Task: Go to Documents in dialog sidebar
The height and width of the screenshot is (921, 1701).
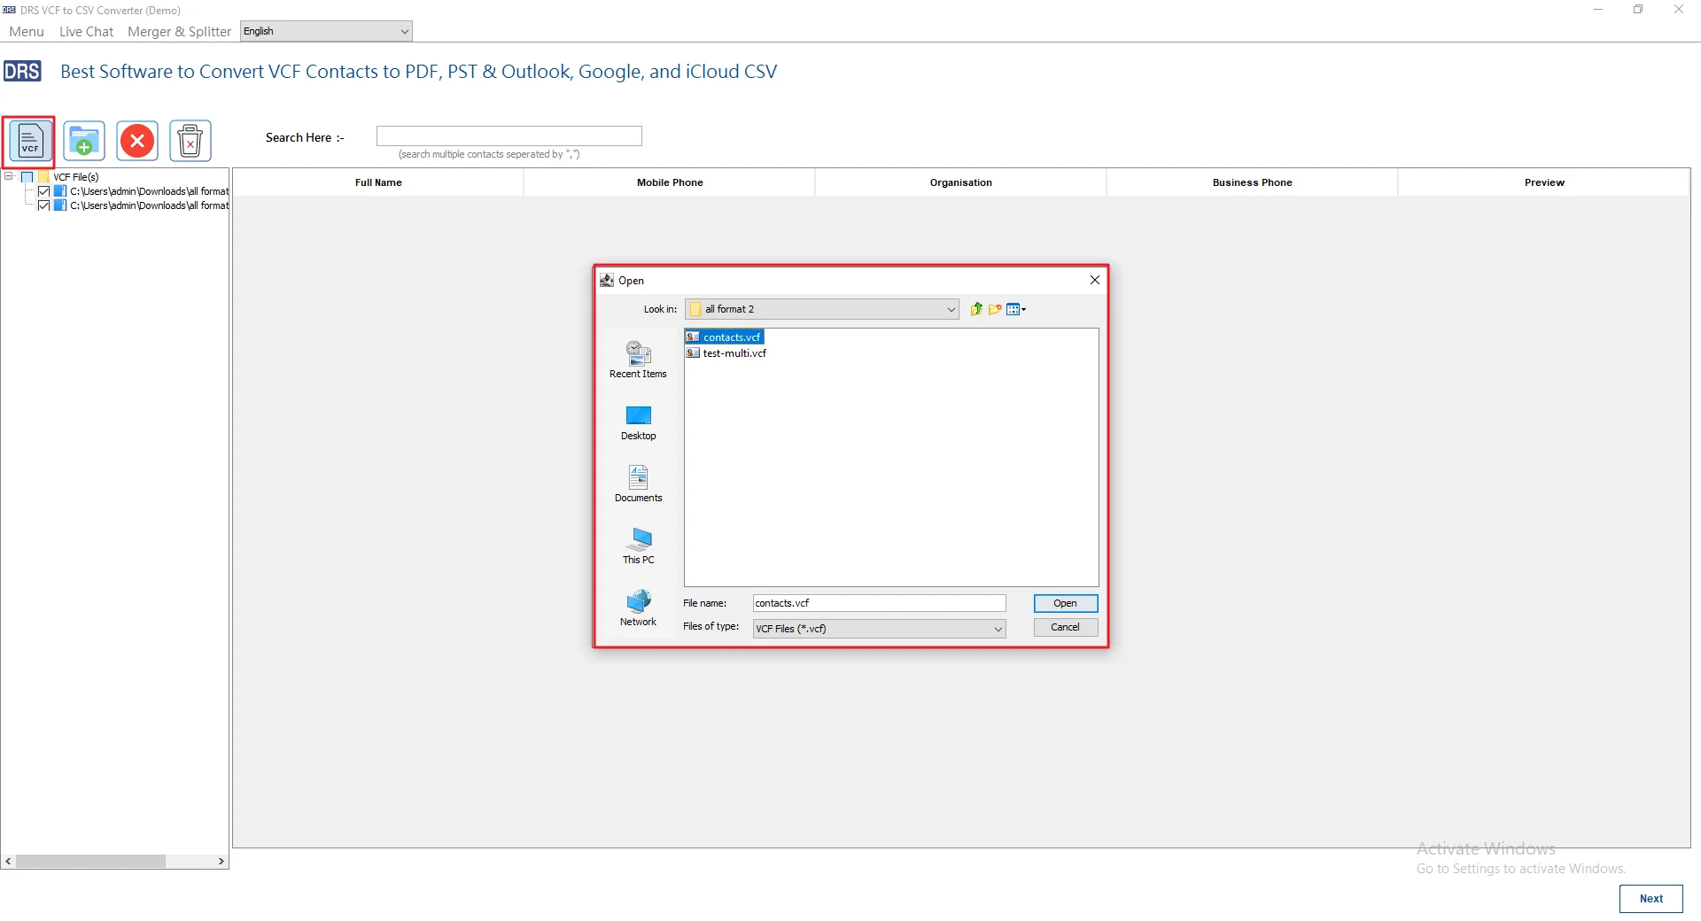Action: pos(638,484)
